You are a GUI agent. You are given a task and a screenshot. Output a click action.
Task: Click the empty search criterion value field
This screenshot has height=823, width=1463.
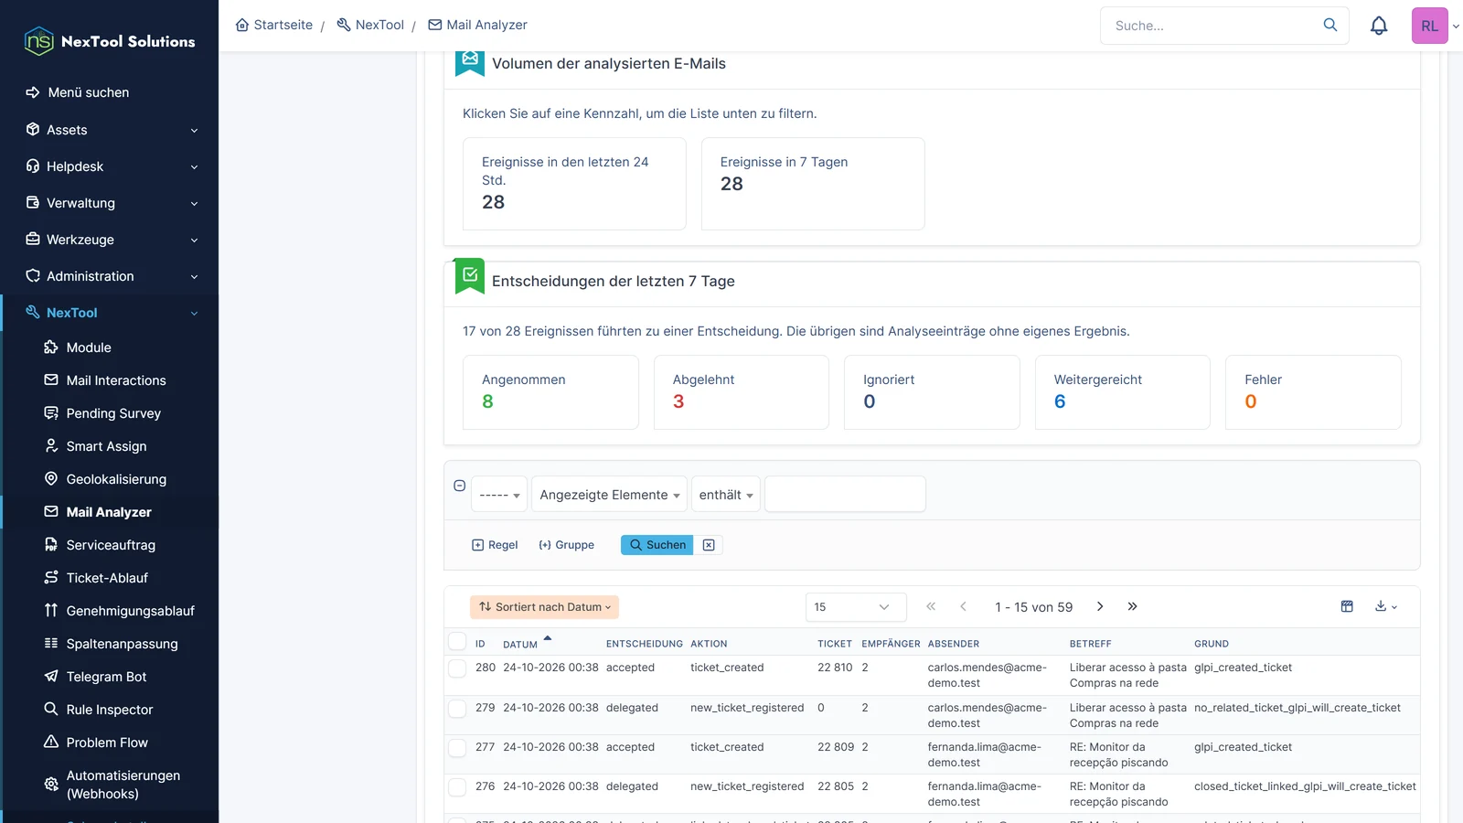pos(845,494)
